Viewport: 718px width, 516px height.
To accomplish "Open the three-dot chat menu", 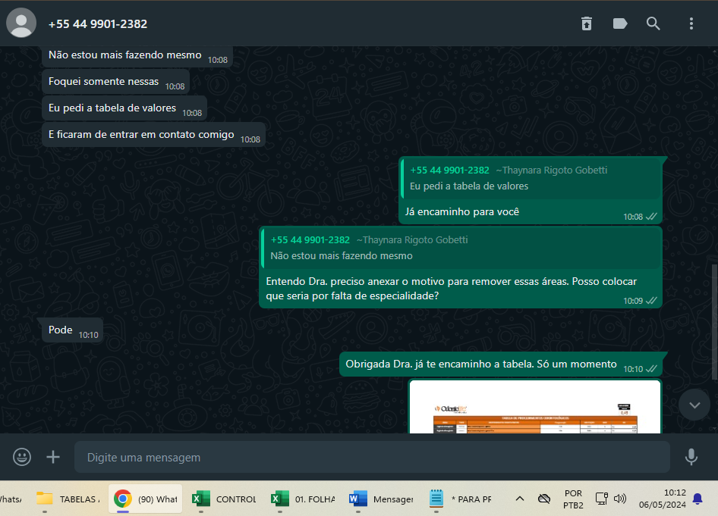I will coord(691,23).
